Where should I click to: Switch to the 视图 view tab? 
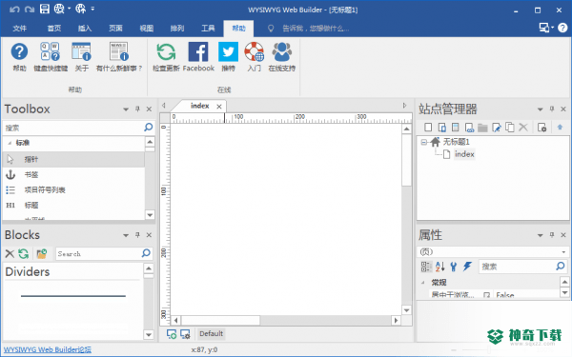click(146, 29)
